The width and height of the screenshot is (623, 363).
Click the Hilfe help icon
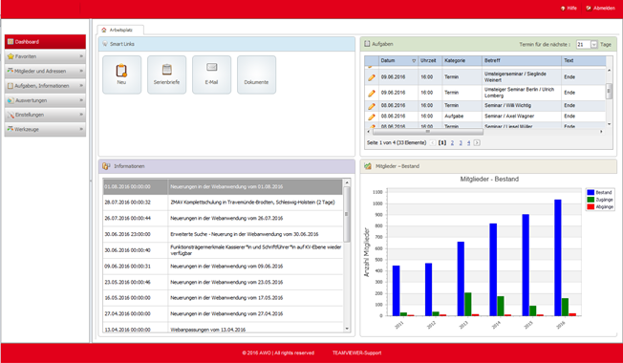point(563,8)
